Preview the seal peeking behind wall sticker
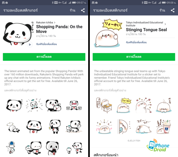This screenshot has width=178, height=157. [x=124, y=127]
